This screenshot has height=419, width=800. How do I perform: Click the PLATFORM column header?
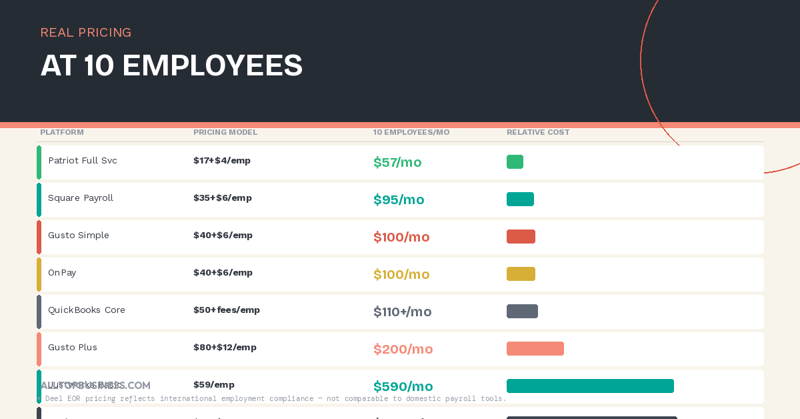pyautogui.click(x=62, y=132)
